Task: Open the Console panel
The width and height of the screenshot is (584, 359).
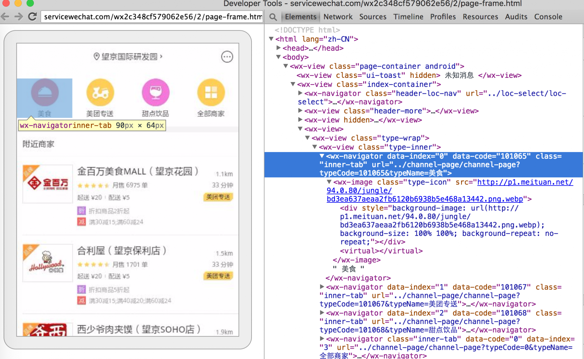Action: click(548, 17)
